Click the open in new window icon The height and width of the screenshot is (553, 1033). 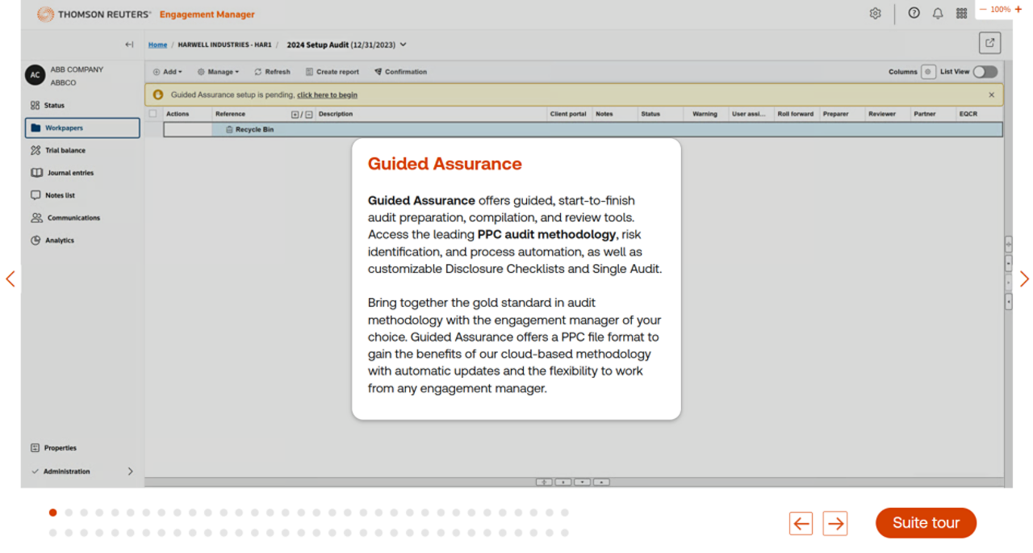[989, 44]
